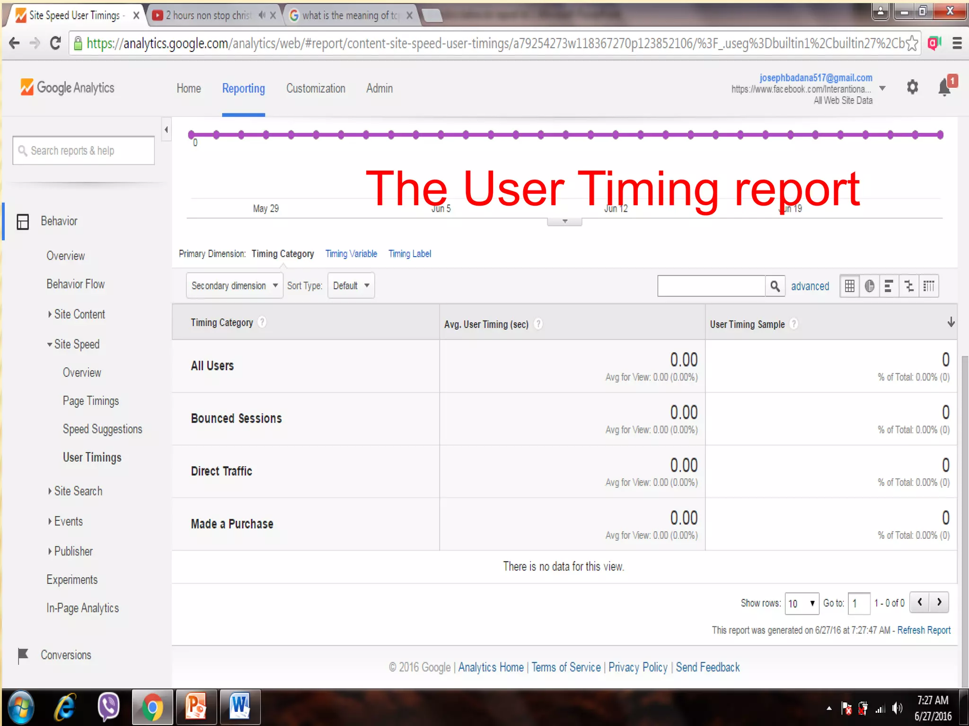Image resolution: width=969 pixels, height=726 pixels.
Task: Open Terms of Service link
Action: pyautogui.click(x=566, y=667)
